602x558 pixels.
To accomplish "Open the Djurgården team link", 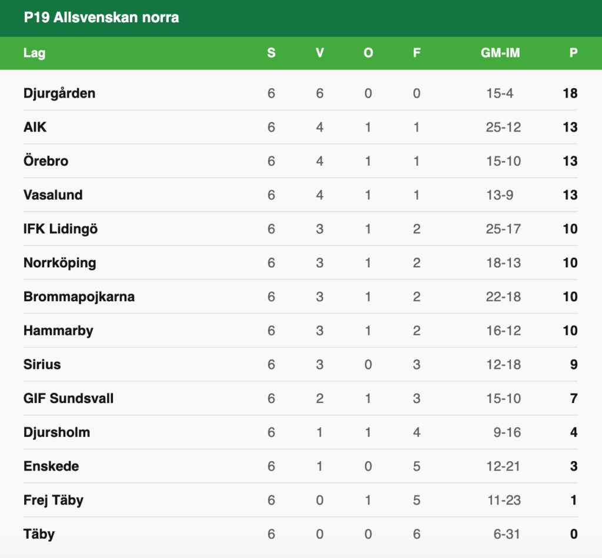I will (59, 93).
